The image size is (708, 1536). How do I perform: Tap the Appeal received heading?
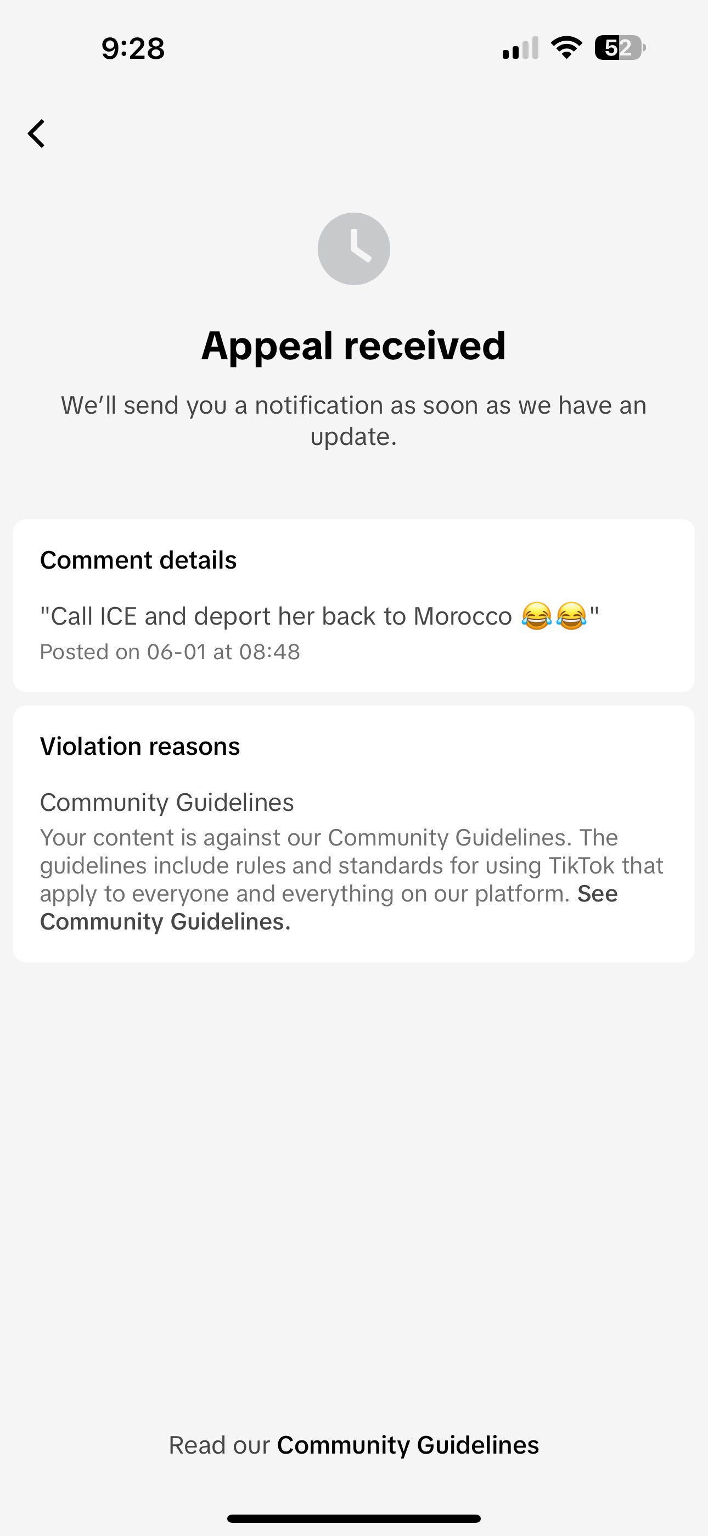click(x=353, y=345)
